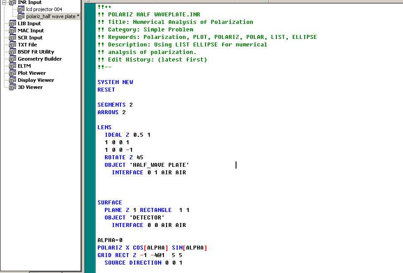Screen dimensions: 403x273
Task: Click the Plot Viewer icon
Action: (x=12, y=73)
